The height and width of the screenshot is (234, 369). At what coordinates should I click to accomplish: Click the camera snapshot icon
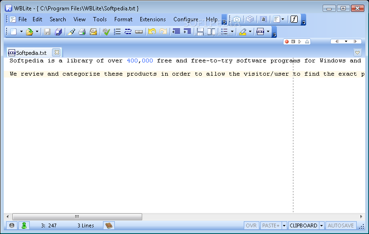tap(237, 19)
